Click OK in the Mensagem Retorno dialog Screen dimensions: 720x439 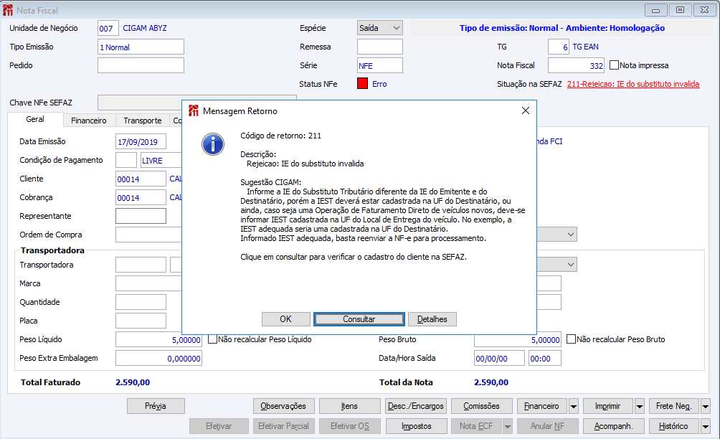(285, 319)
